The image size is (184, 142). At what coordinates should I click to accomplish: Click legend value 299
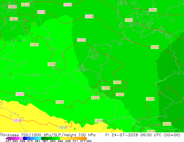click(60, 141)
